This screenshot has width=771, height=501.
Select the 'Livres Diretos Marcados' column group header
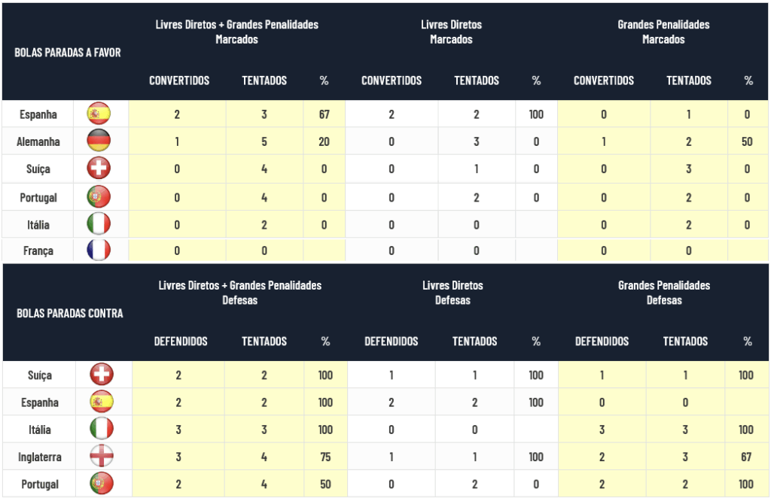(x=451, y=32)
